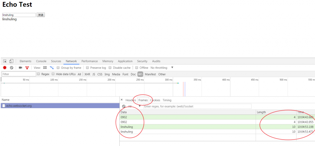Check Hide data URLs
315x146 pixels.
53,74
